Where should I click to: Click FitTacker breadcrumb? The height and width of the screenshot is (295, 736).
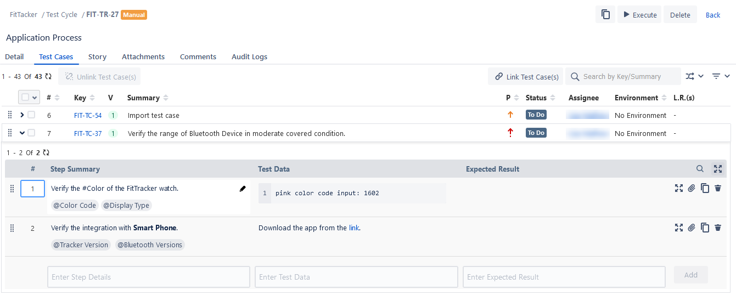pyautogui.click(x=24, y=15)
